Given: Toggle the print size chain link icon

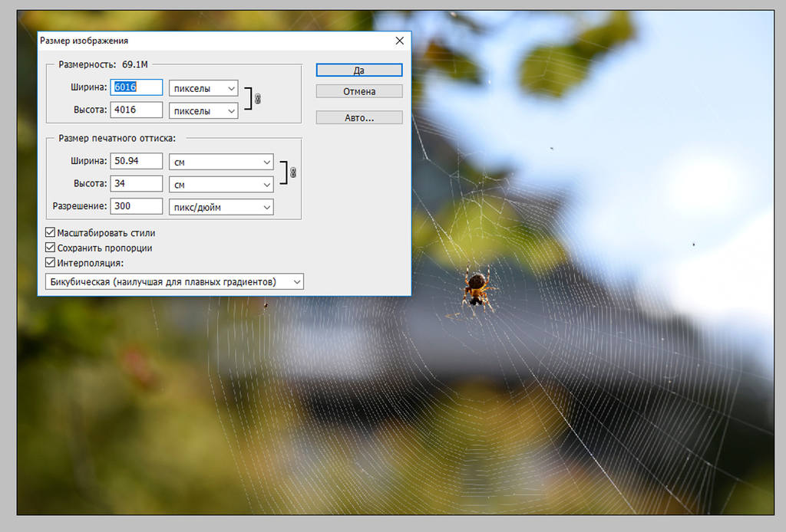Looking at the screenshot, I should tap(293, 172).
